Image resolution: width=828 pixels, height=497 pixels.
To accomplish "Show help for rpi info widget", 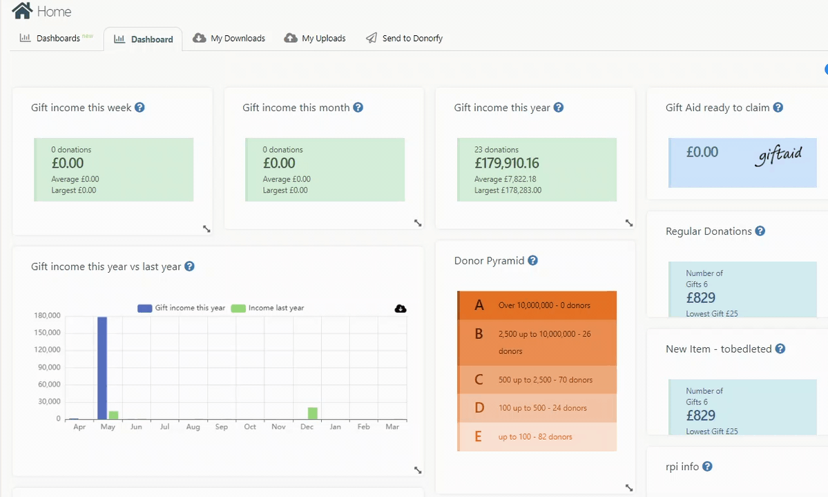I will click(707, 466).
